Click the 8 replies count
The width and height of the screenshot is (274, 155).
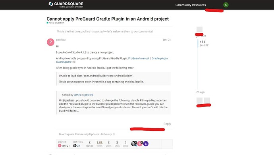click(x=89, y=144)
